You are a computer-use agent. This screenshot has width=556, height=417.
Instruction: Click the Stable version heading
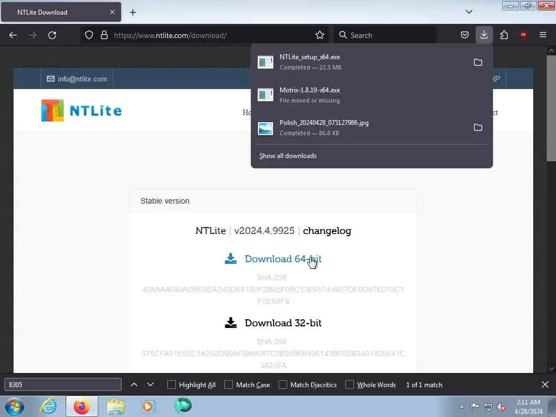tap(165, 201)
